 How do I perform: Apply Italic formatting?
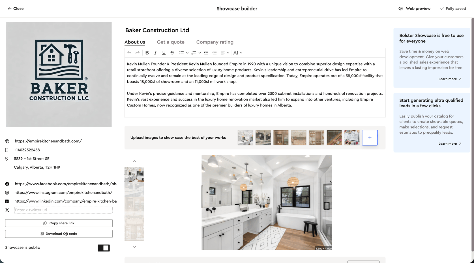(x=155, y=53)
